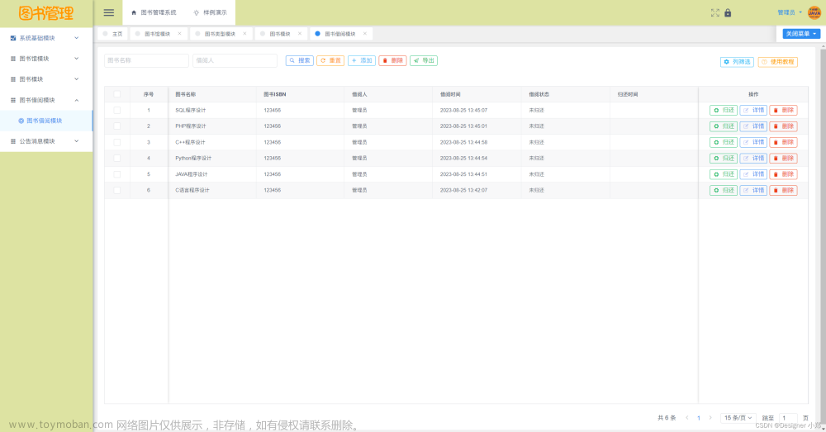Delete the C++程序设计 borrow record
826x432 pixels.
(783, 142)
